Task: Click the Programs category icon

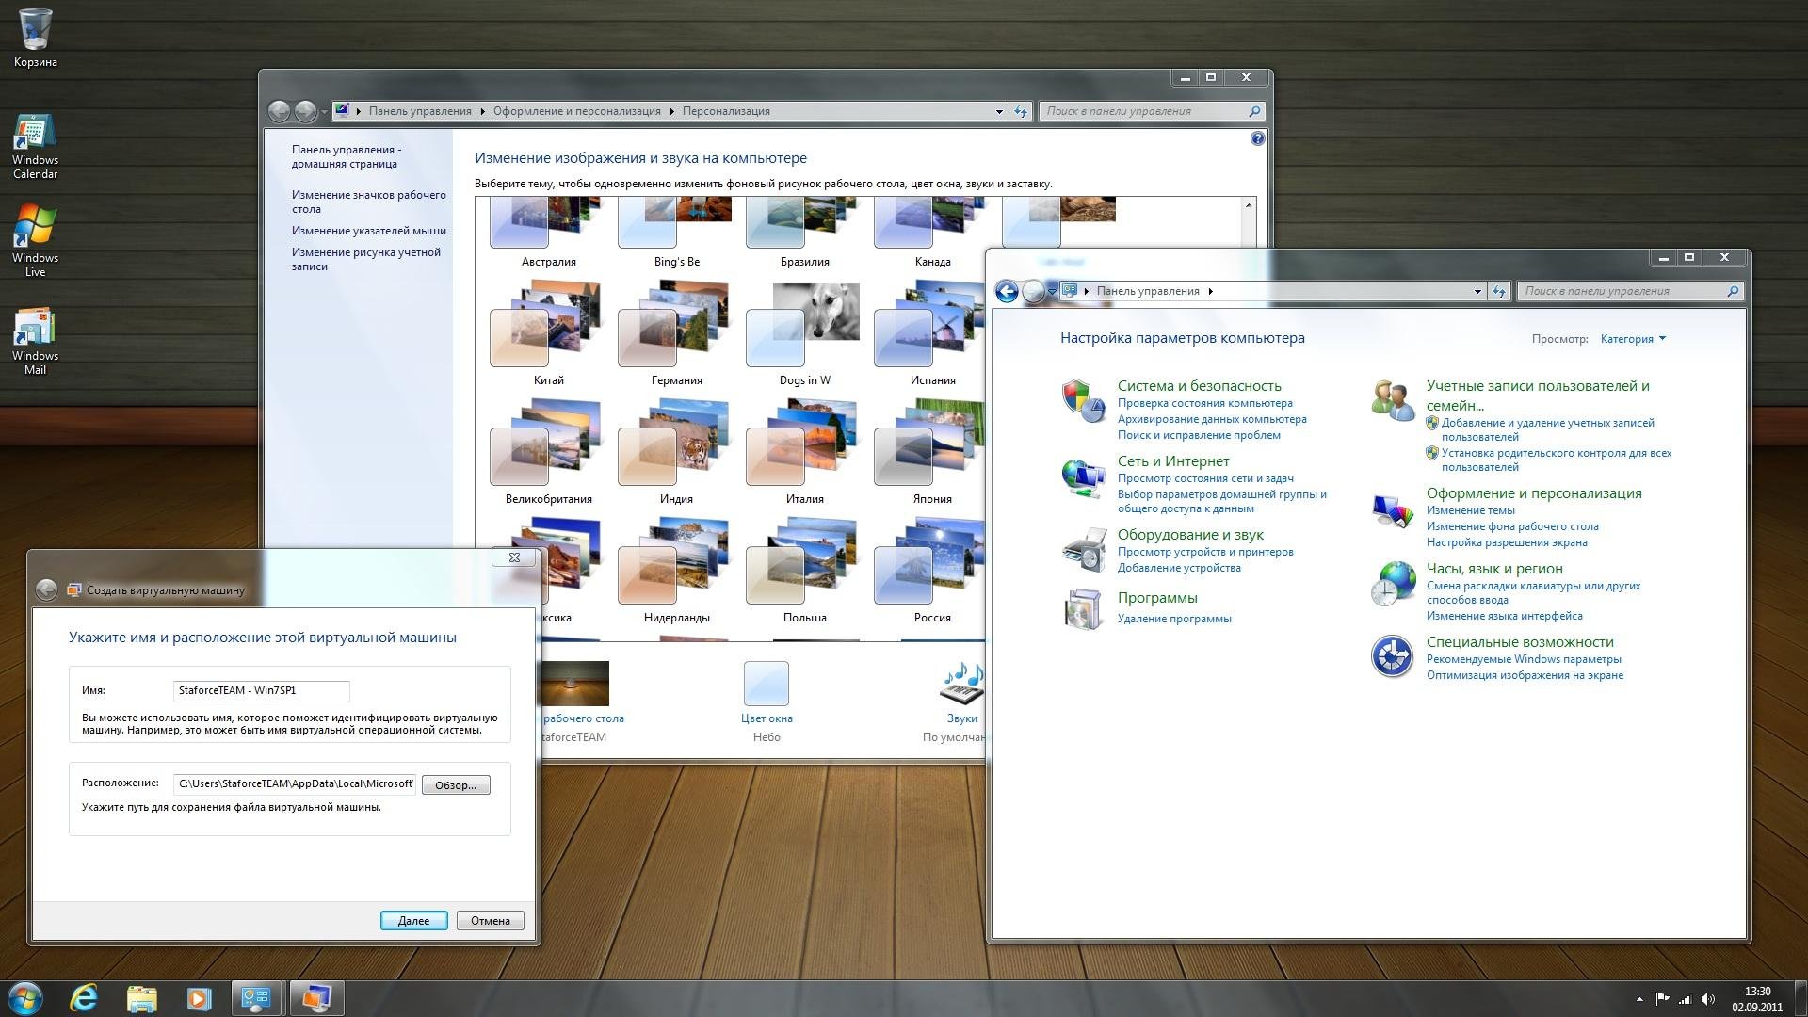Action: pyautogui.click(x=1083, y=609)
